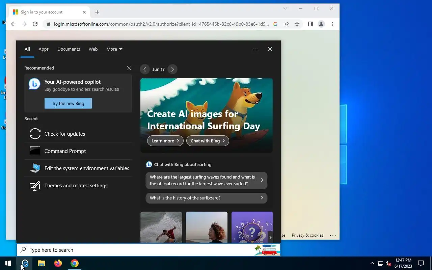The width and height of the screenshot is (432, 270).
Task: Open the Chrome profile avatar
Action: pyautogui.click(x=321, y=24)
